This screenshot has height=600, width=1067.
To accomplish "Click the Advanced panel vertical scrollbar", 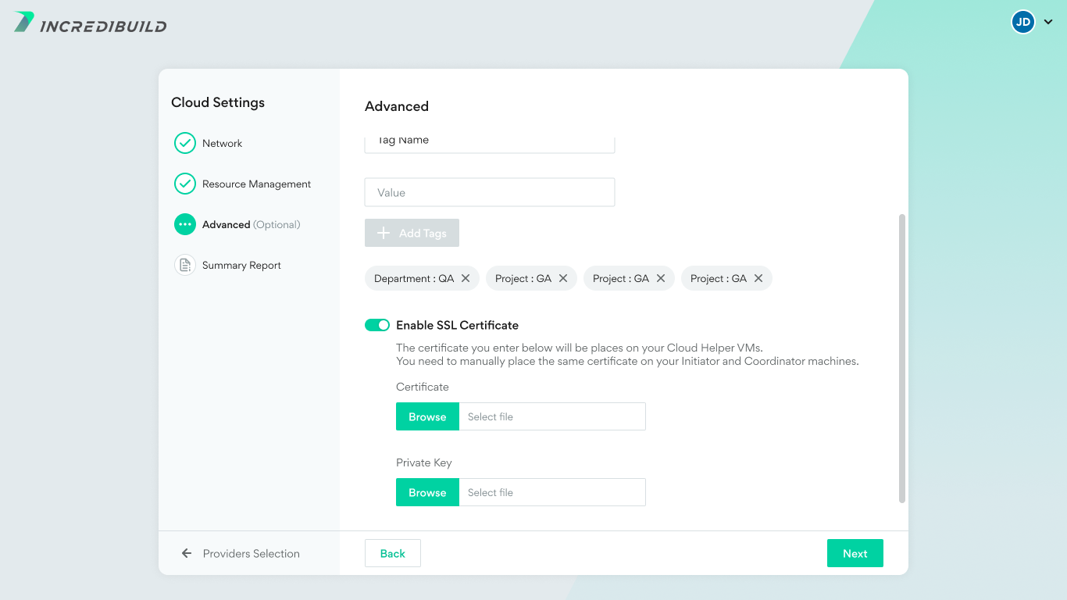I will tap(902, 358).
